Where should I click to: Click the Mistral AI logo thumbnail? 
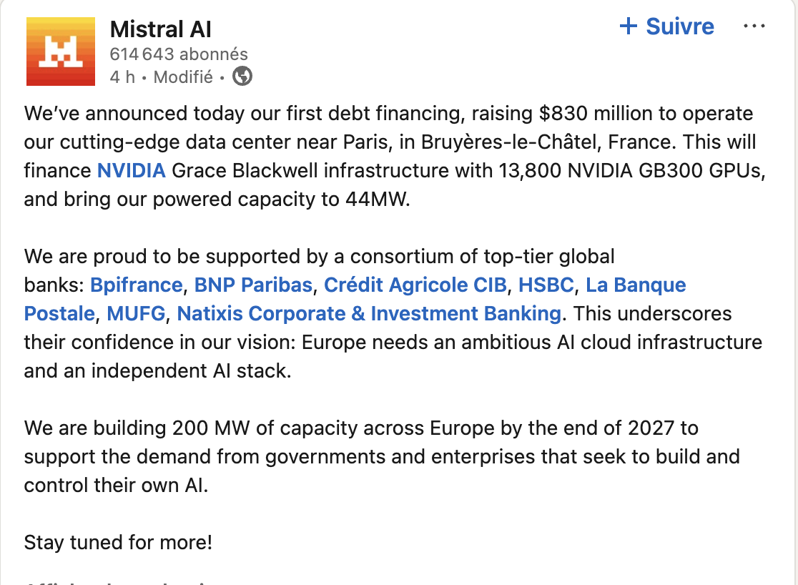coord(60,51)
